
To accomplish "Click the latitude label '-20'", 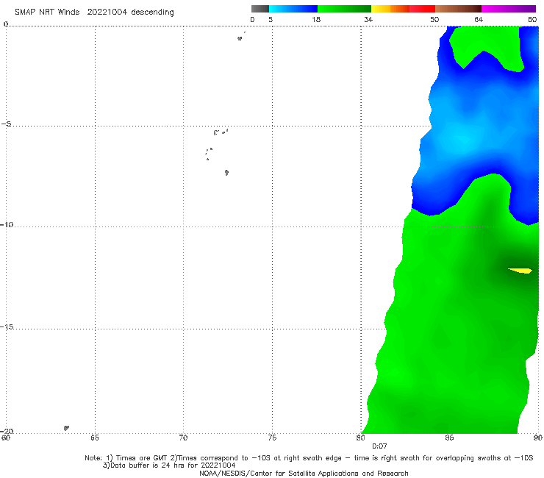I will (x=7, y=431).
